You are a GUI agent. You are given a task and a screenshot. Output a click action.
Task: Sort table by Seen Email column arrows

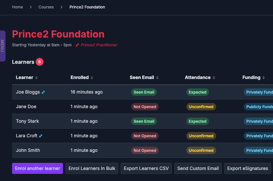[x=157, y=78]
